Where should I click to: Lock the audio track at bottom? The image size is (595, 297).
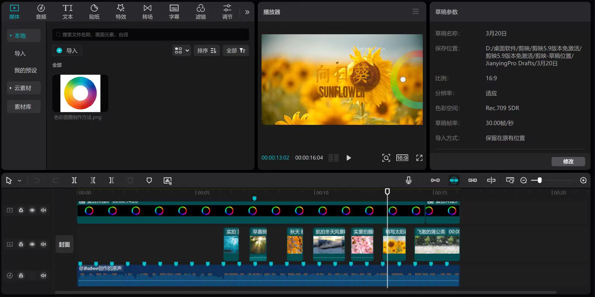pyautogui.click(x=21, y=276)
